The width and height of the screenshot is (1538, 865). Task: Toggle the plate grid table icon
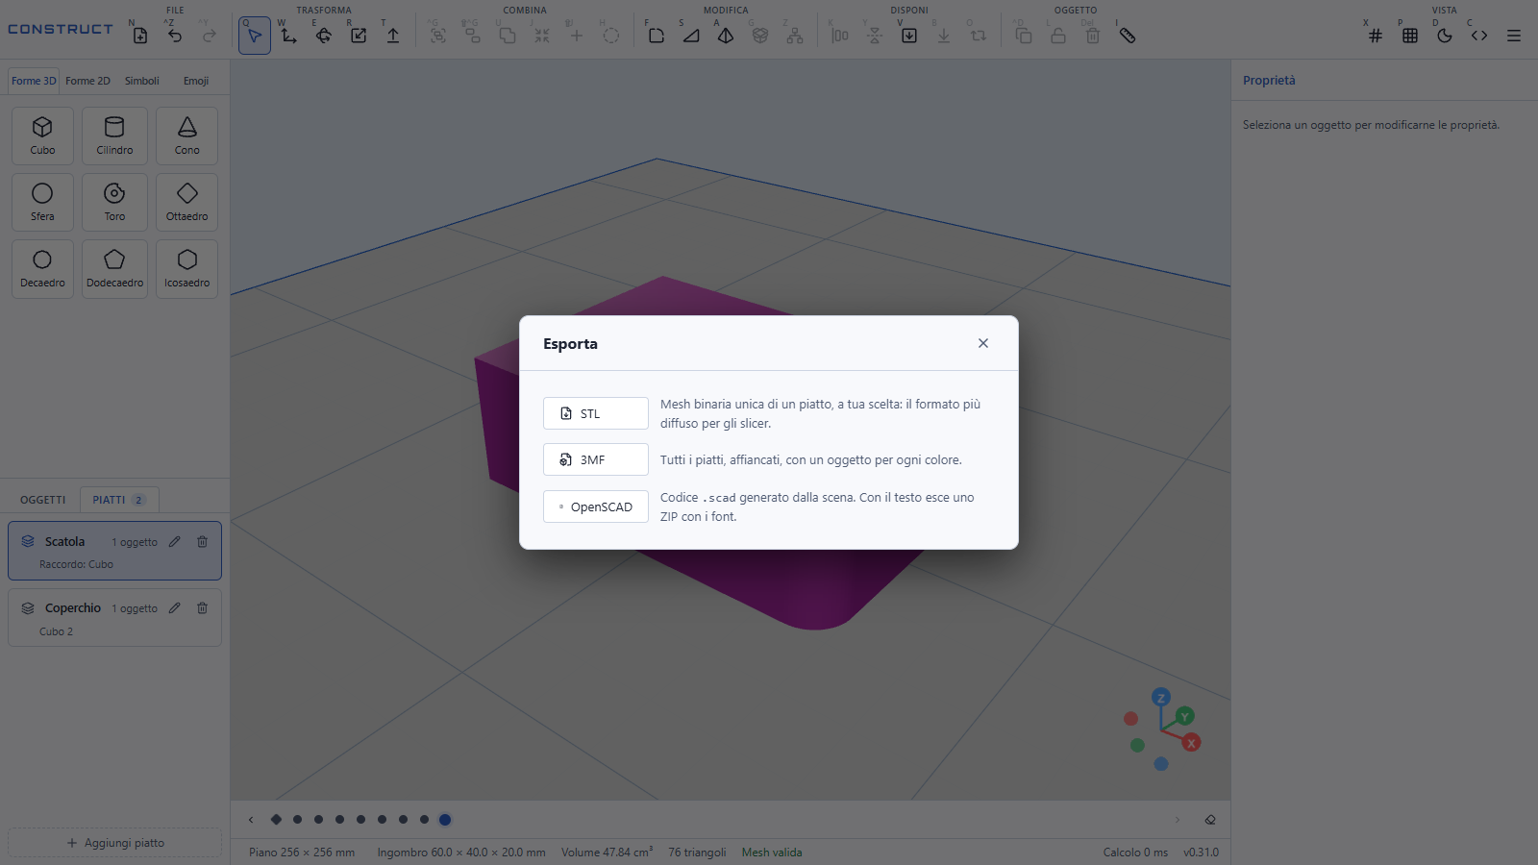(x=1410, y=36)
